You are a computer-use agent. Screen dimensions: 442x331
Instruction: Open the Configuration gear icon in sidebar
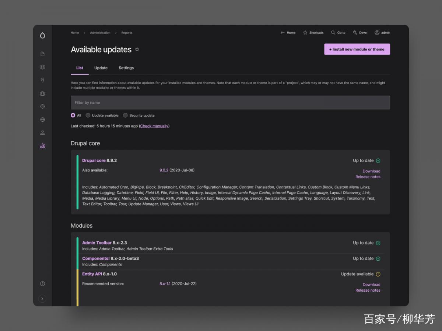[x=42, y=106]
